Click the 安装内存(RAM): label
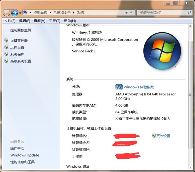The image size is (195, 172). 85,105
